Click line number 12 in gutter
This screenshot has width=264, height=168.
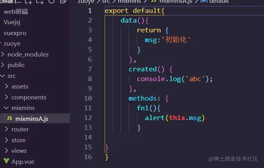88,118
